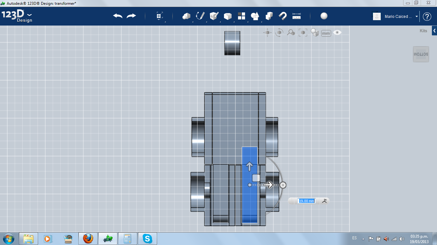
Task: Open the Grouping tool menu
Action: click(x=255, y=16)
